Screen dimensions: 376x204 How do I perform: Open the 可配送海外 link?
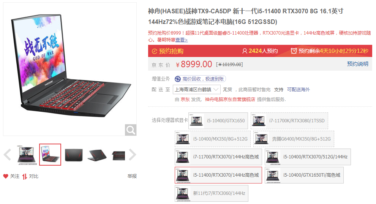[x=298, y=90]
